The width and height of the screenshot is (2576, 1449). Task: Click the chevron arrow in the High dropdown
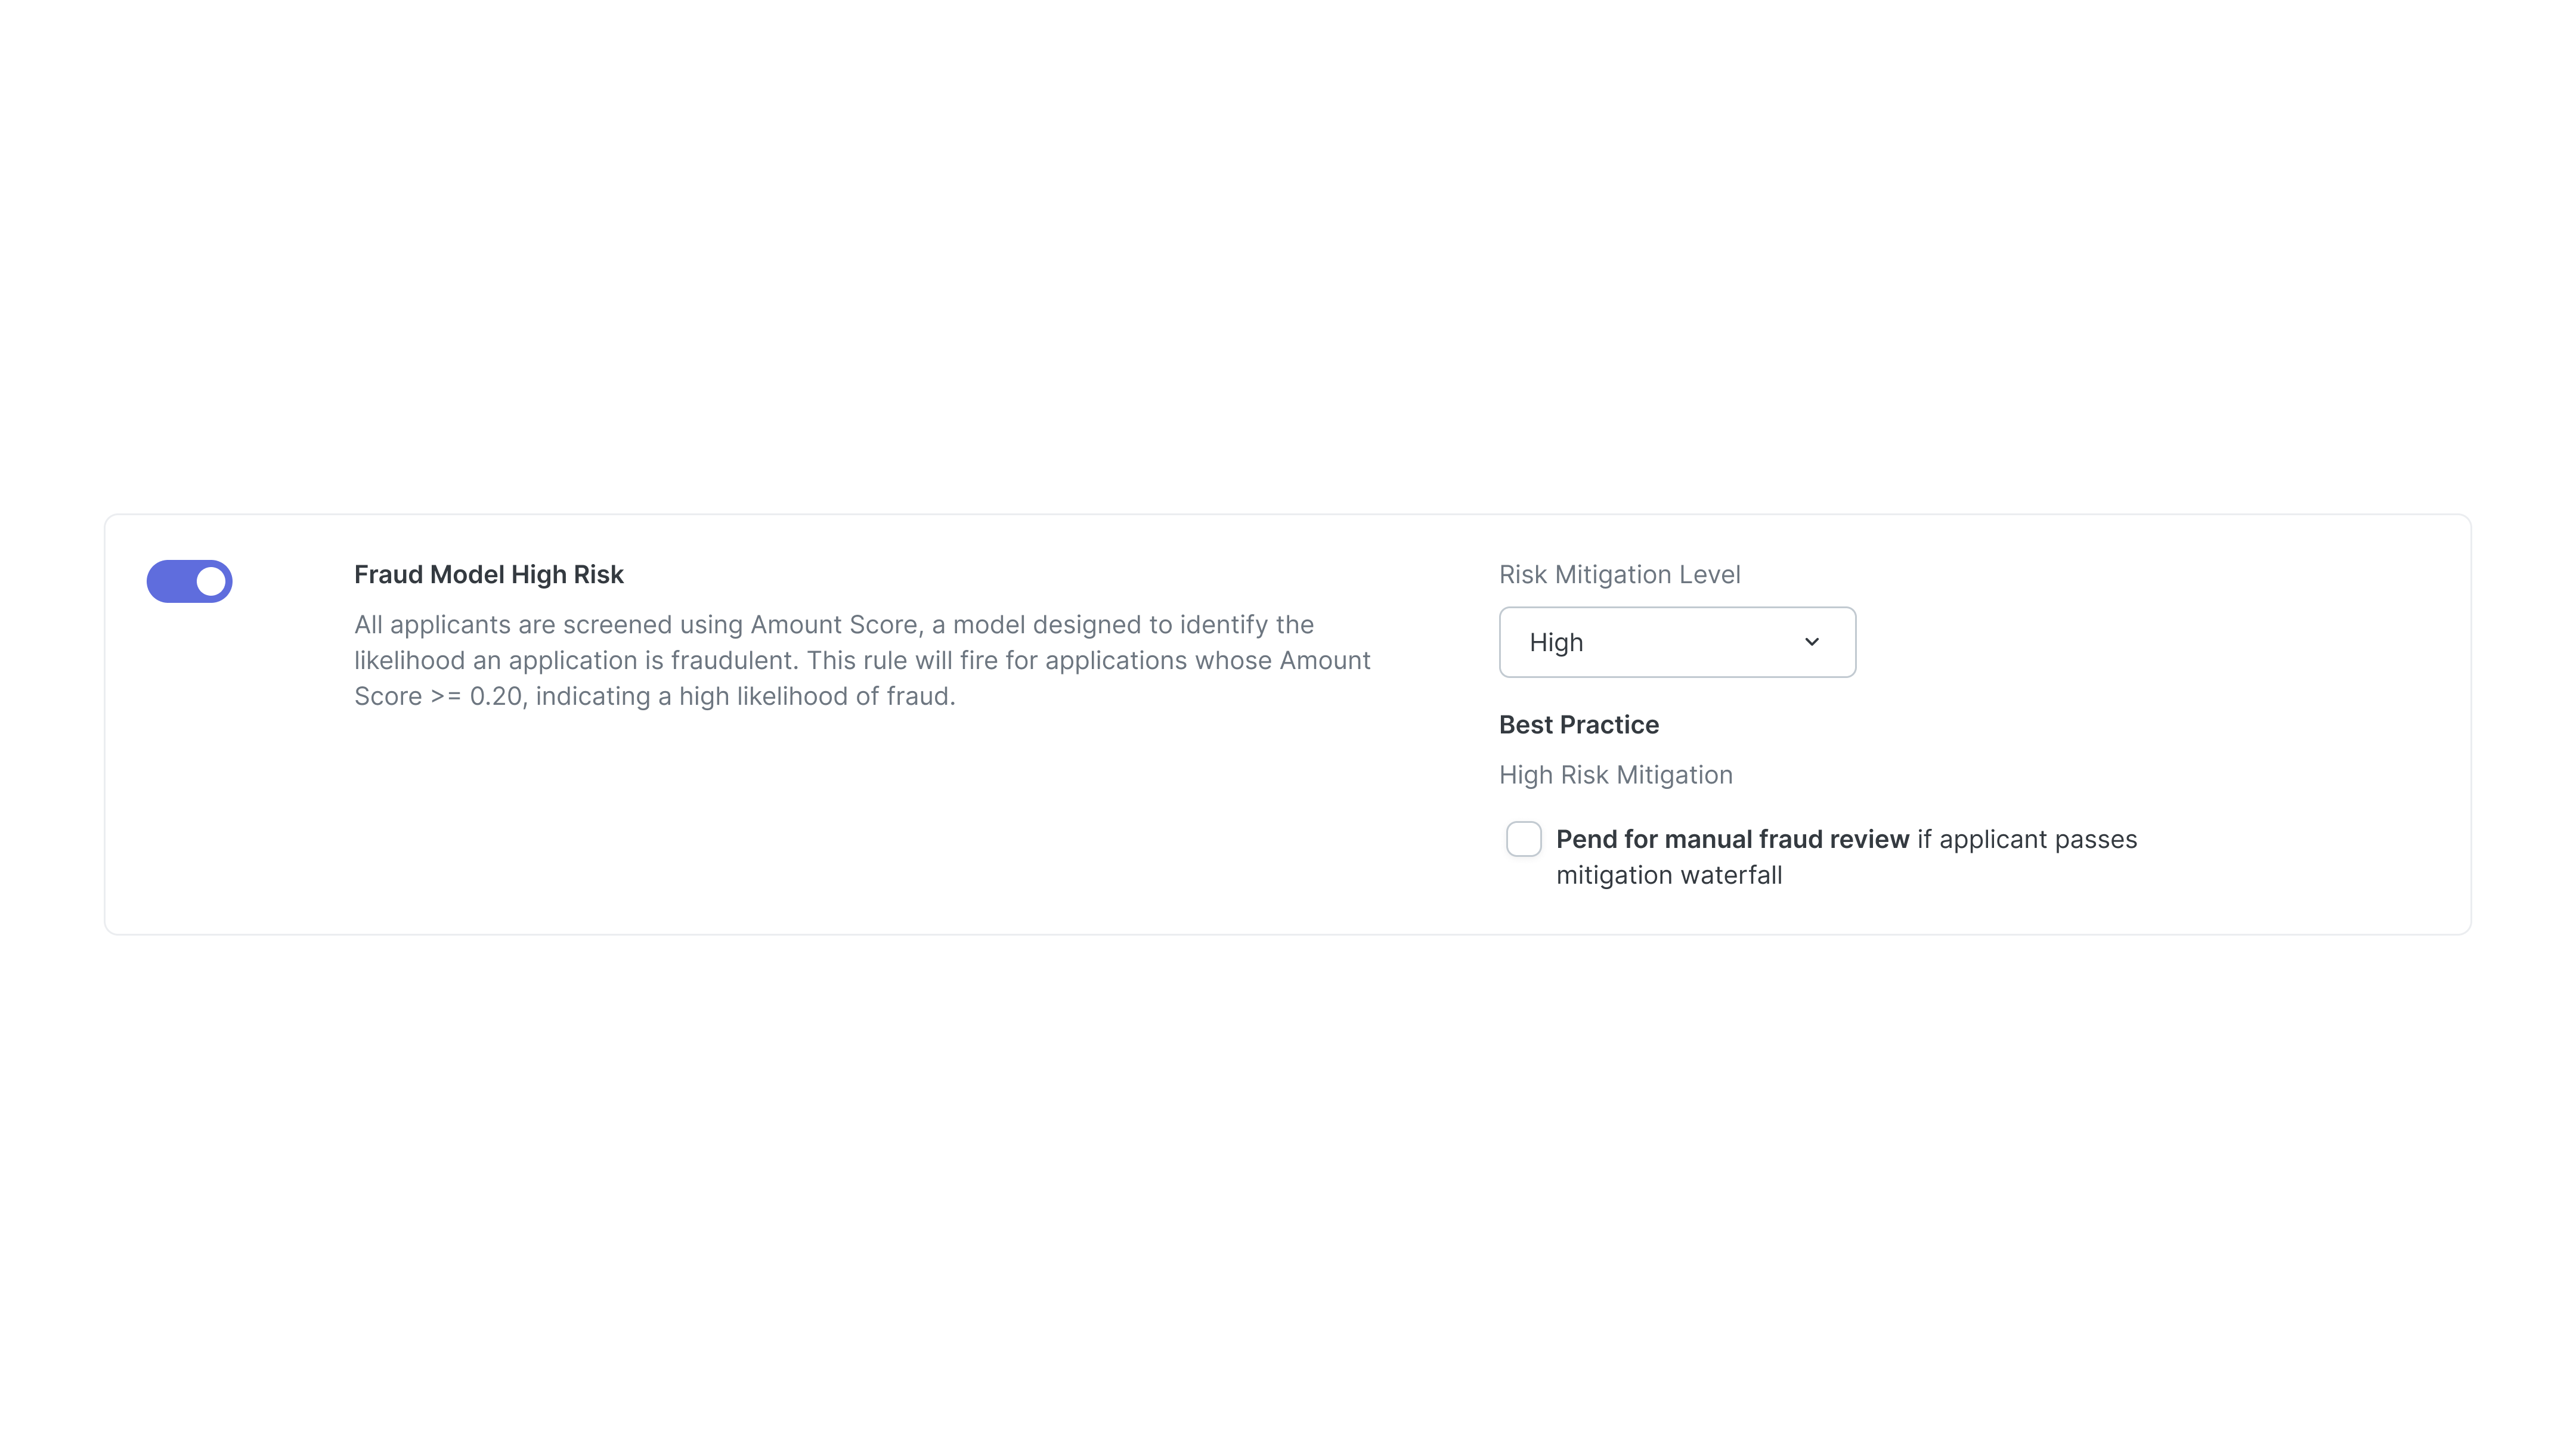pos(1811,642)
